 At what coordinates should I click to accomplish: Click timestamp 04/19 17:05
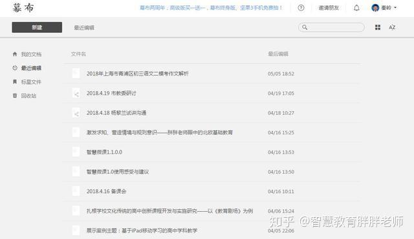coord(281,93)
